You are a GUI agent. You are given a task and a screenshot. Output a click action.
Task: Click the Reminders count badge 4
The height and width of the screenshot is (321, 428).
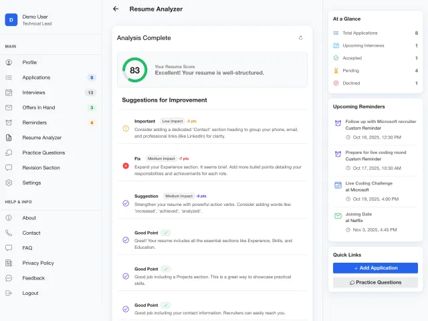tap(92, 122)
